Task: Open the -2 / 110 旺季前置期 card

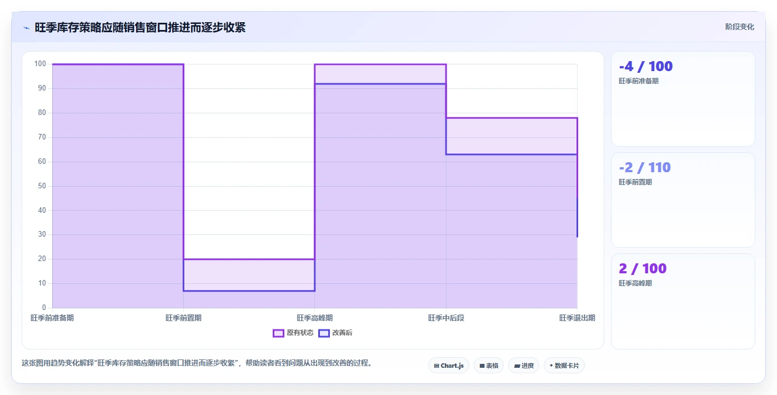Action: click(x=683, y=200)
